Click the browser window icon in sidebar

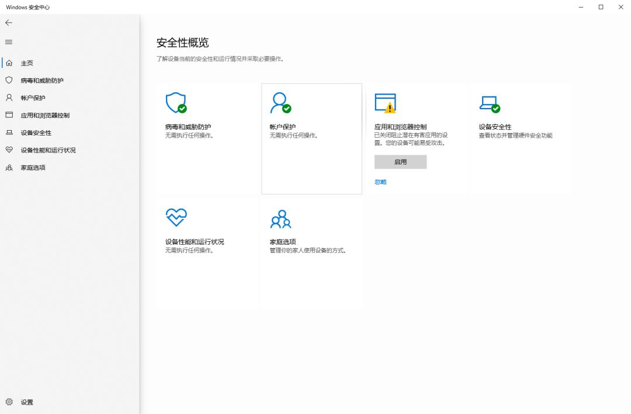tap(9, 115)
